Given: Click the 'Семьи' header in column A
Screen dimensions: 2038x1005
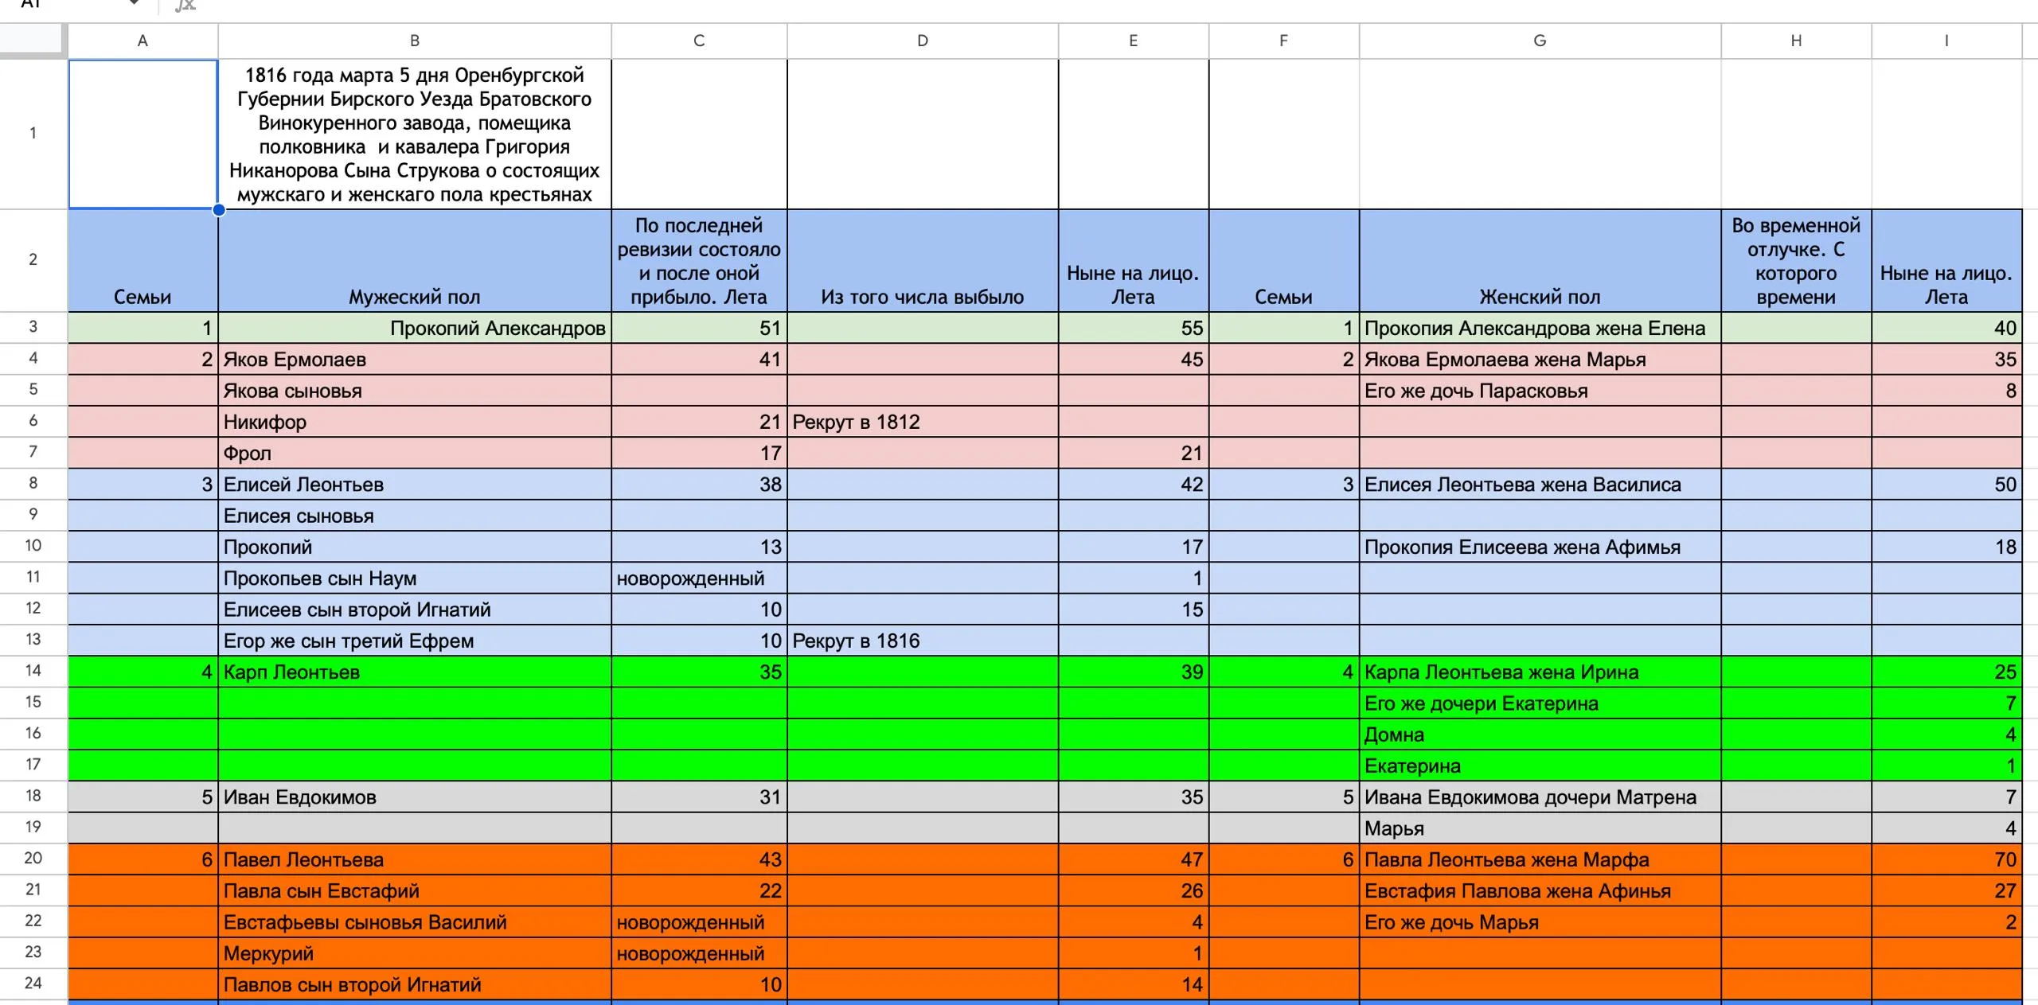Looking at the screenshot, I should (x=143, y=260).
